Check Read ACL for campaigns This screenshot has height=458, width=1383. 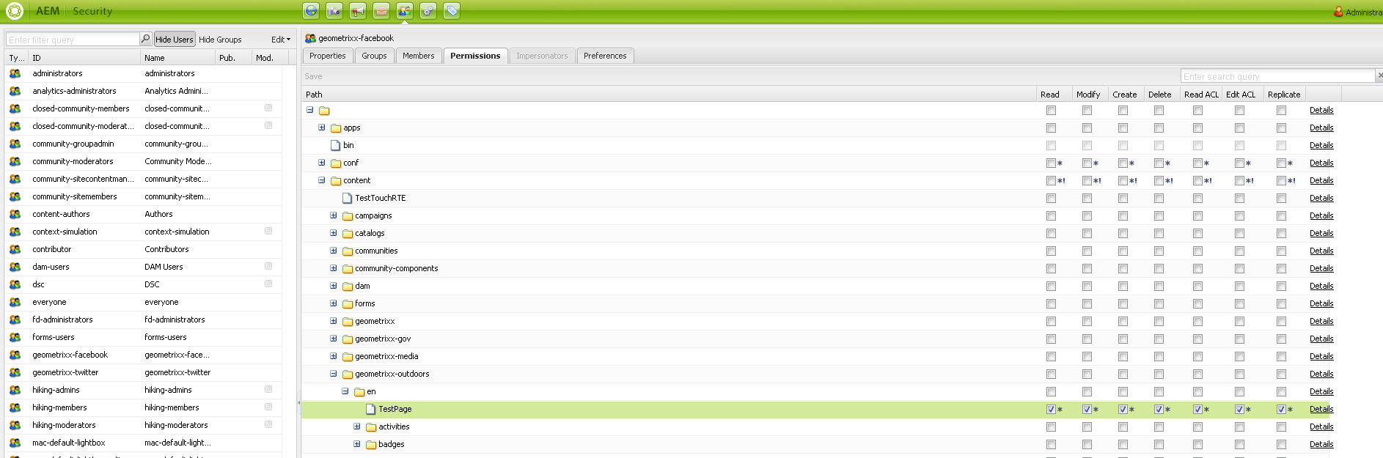pos(1197,215)
